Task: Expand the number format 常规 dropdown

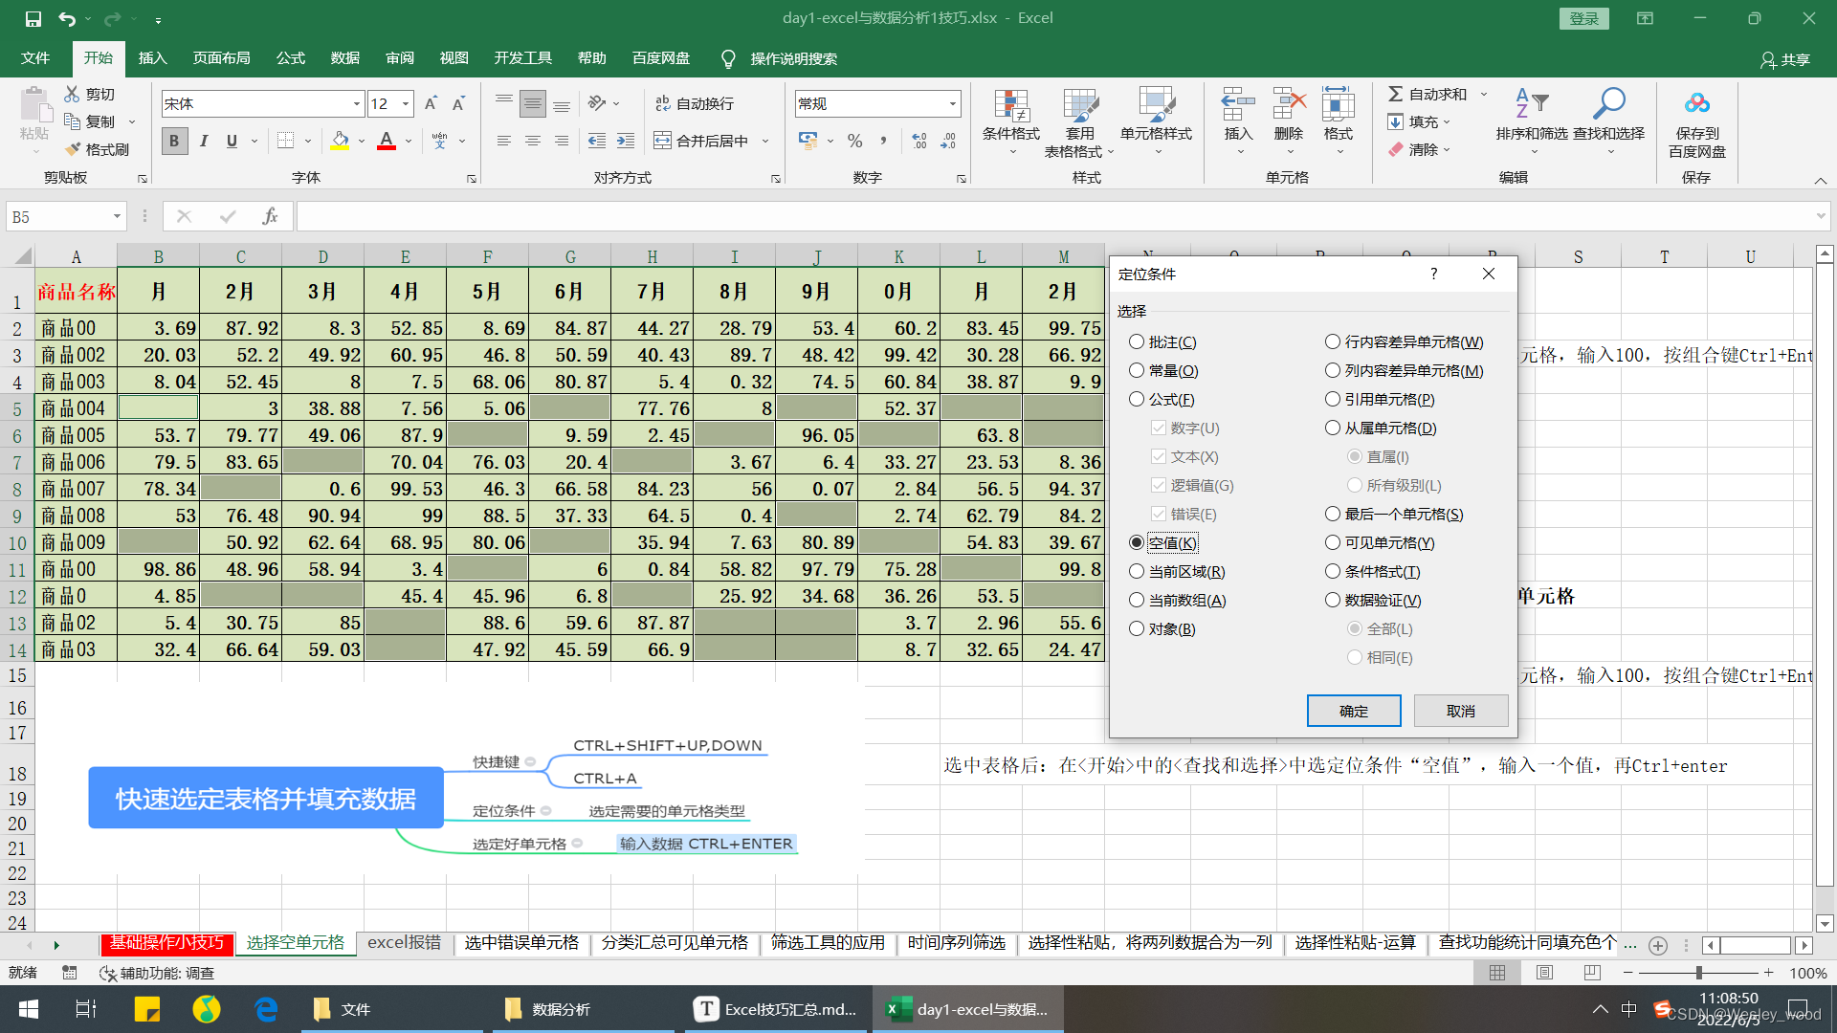Action: 952,104
